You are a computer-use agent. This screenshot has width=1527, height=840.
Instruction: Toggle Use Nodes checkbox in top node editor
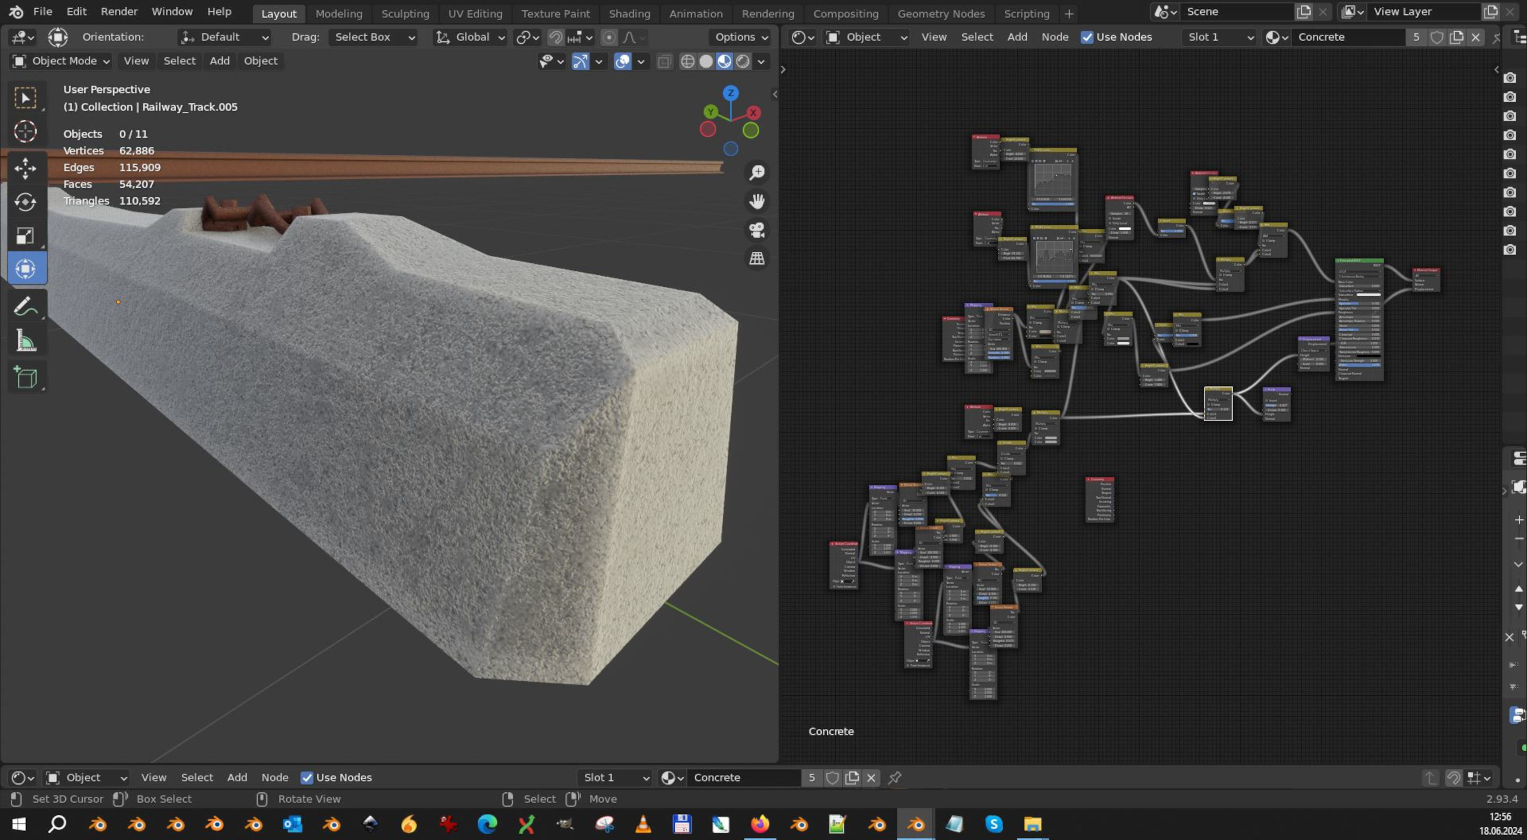tap(1087, 37)
